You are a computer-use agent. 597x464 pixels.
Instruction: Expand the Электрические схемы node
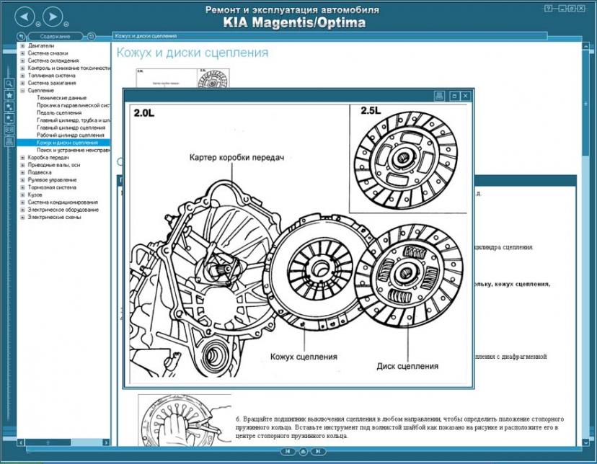point(22,217)
